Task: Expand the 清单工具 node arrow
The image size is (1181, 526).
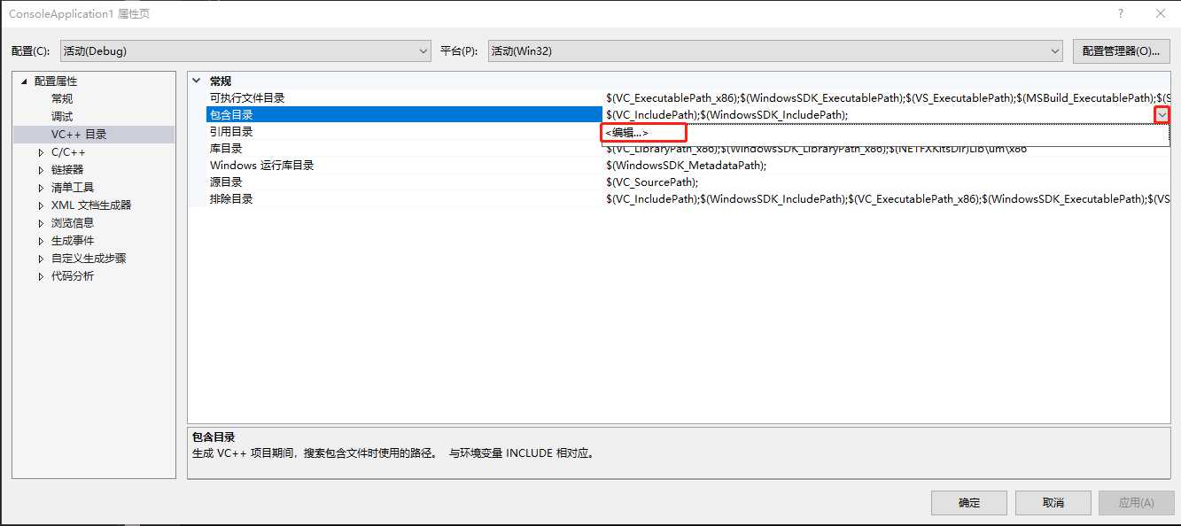Action: coord(41,188)
